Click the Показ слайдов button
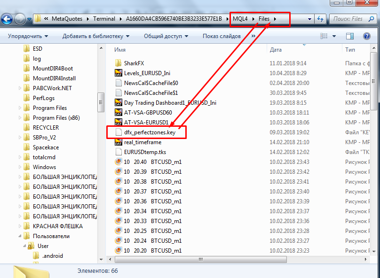The width and height of the screenshot is (380, 278). pos(222,36)
